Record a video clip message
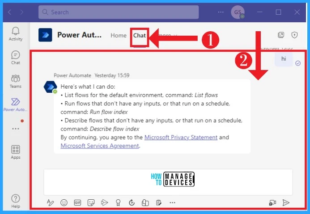The width and height of the screenshot is (310, 214). pos(272,202)
